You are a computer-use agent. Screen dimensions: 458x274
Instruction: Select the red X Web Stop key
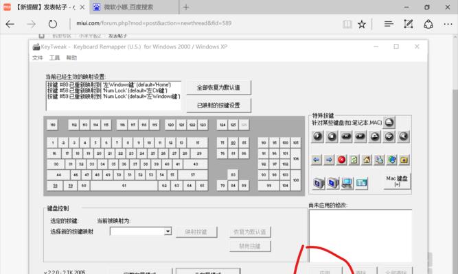point(341,160)
